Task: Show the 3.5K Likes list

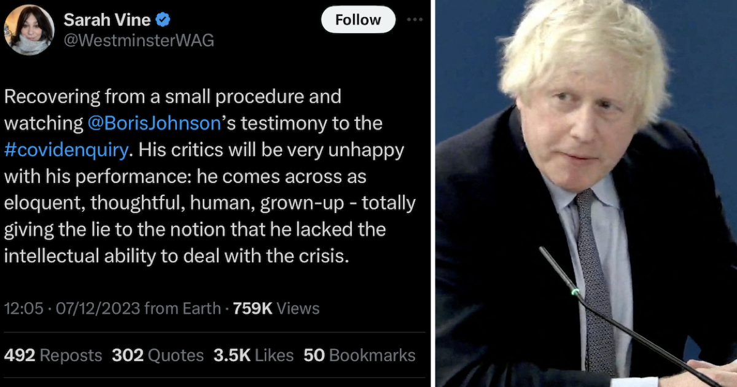Action: tap(254, 355)
